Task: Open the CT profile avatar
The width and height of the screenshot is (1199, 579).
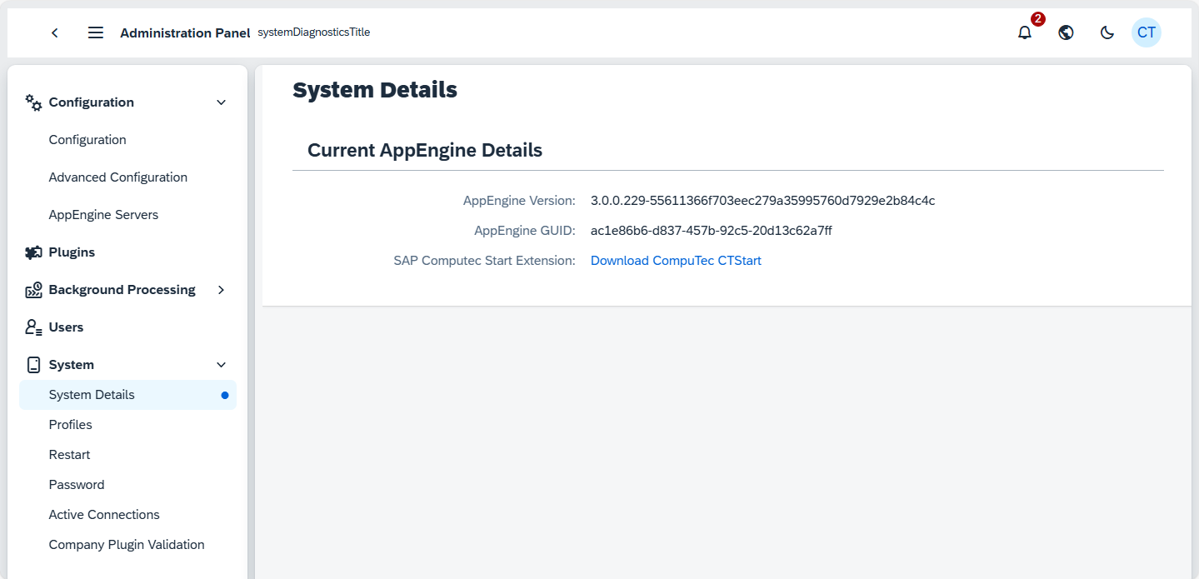Action: coord(1147,32)
